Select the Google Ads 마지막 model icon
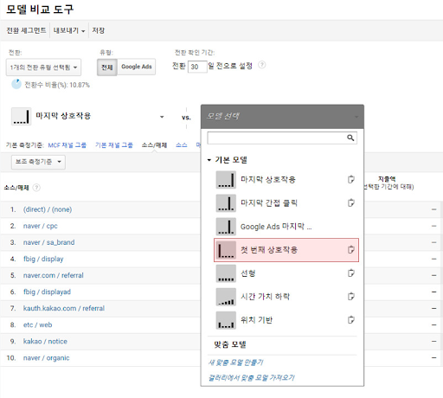The width and height of the screenshot is (443, 398). pyautogui.click(x=226, y=227)
